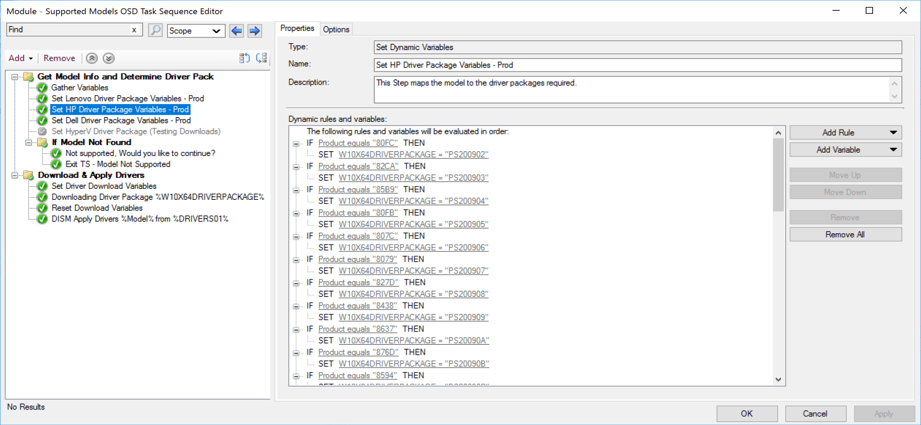Switch to the Options tab

(x=336, y=29)
